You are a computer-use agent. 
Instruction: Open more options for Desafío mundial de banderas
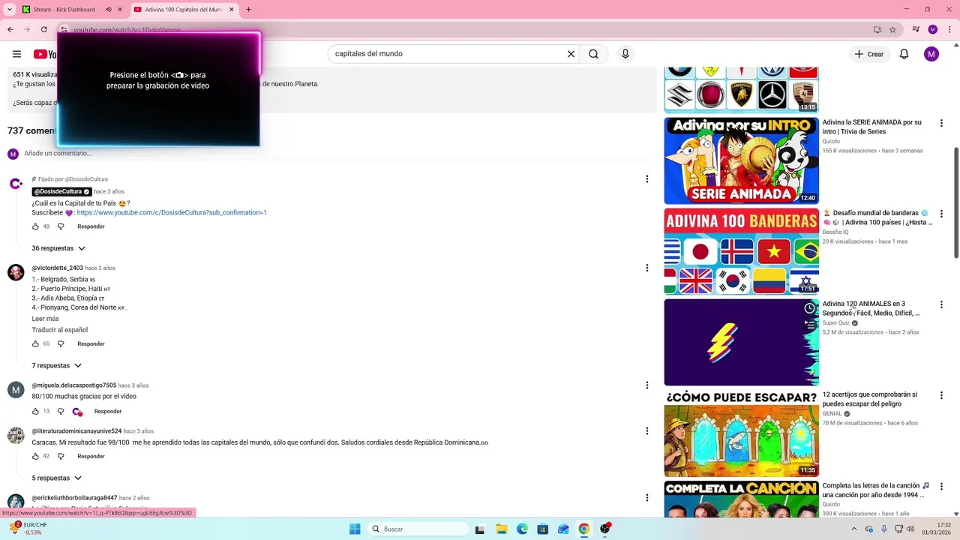tap(941, 214)
